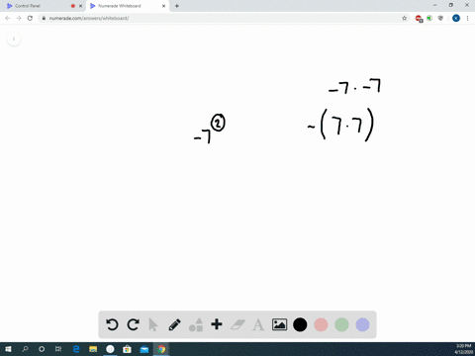Open Mail app from taskbar
Image resolution: width=475 pixels, height=356 pixels.
(144, 349)
